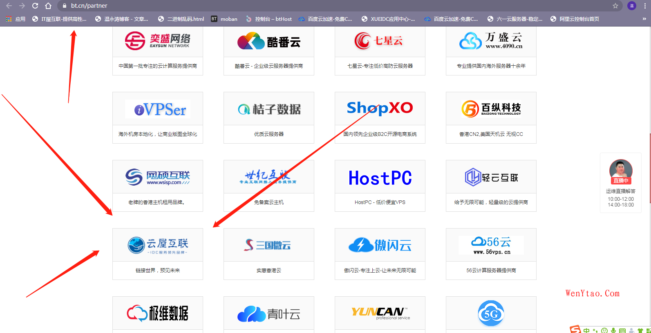Open link 国内领先企业级B2C开源电商系统
The image size is (651, 333).
point(380,134)
